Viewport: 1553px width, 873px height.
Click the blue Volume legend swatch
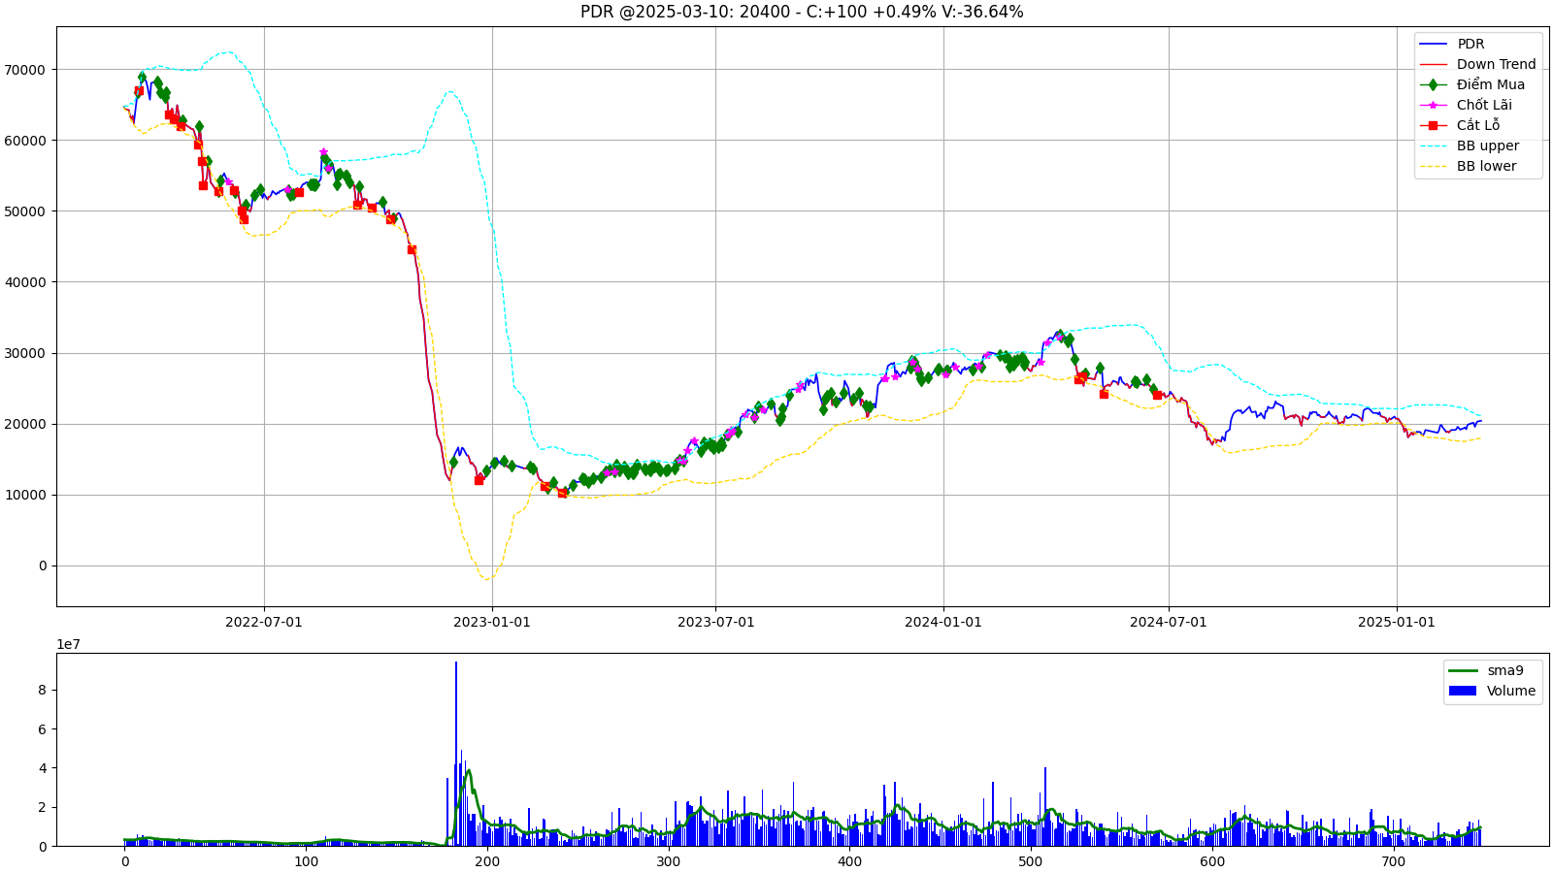click(x=1462, y=691)
